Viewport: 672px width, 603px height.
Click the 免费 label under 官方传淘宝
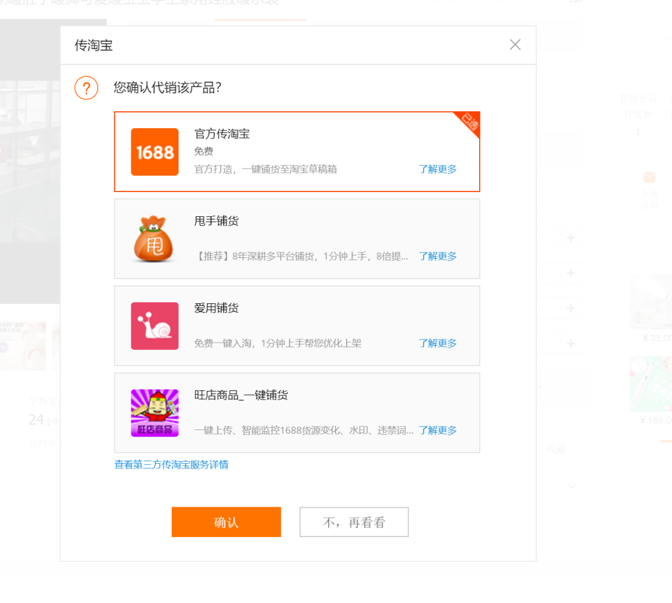click(203, 151)
